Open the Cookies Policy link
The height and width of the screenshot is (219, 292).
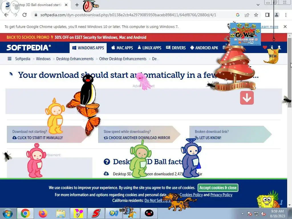coord(191,195)
